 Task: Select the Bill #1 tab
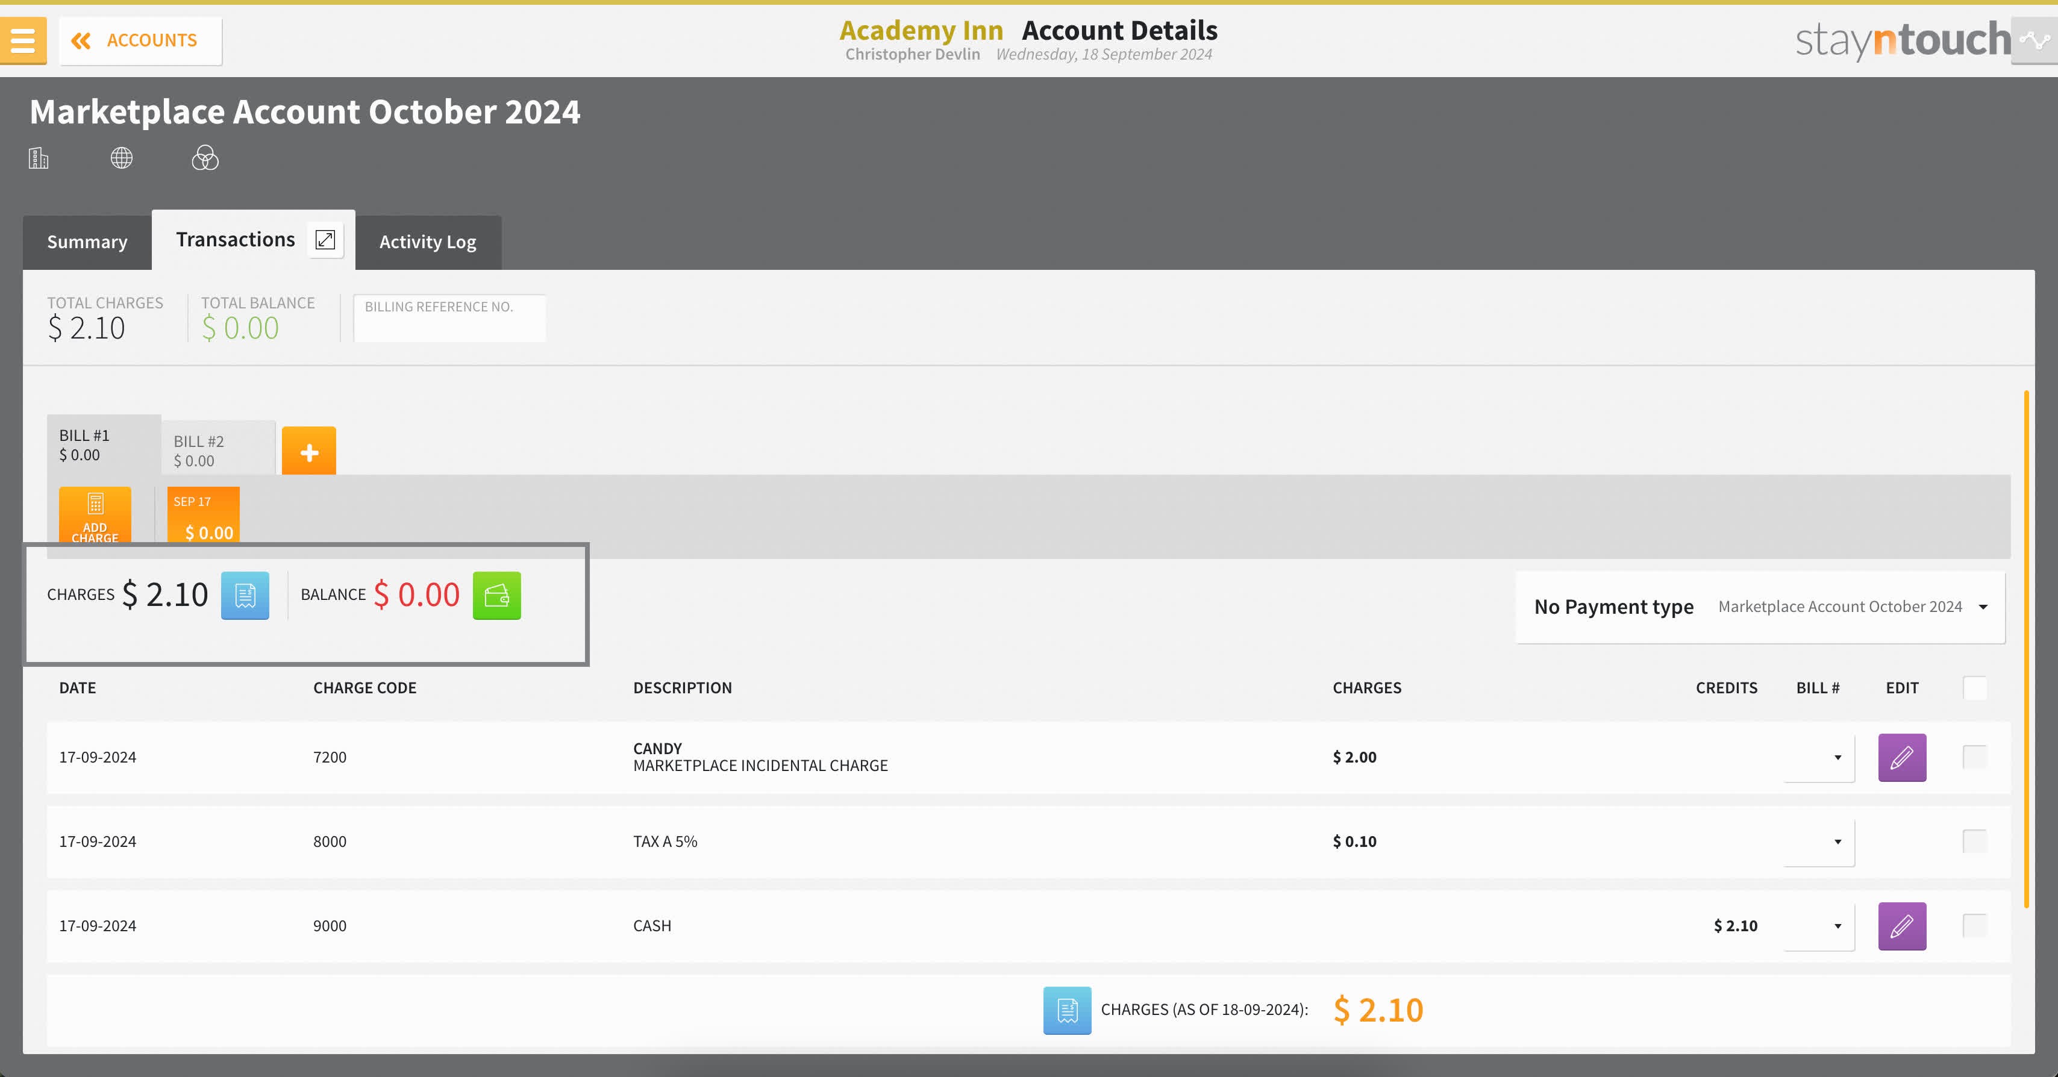(x=104, y=445)
